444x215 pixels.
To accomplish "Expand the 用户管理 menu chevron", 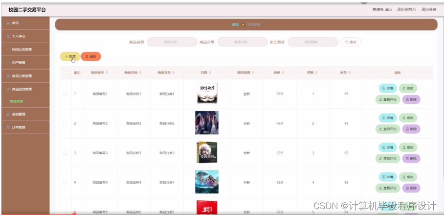I will [44, 63].
